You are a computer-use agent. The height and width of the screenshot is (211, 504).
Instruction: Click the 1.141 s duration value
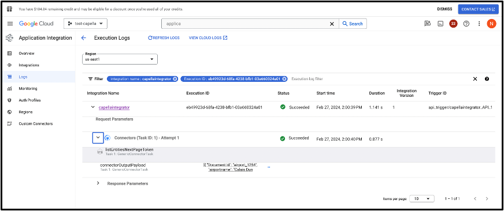tap(376, 107)
